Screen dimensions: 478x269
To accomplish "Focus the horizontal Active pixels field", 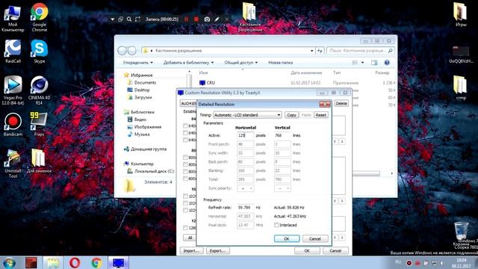I will click(x=246, y=135).
